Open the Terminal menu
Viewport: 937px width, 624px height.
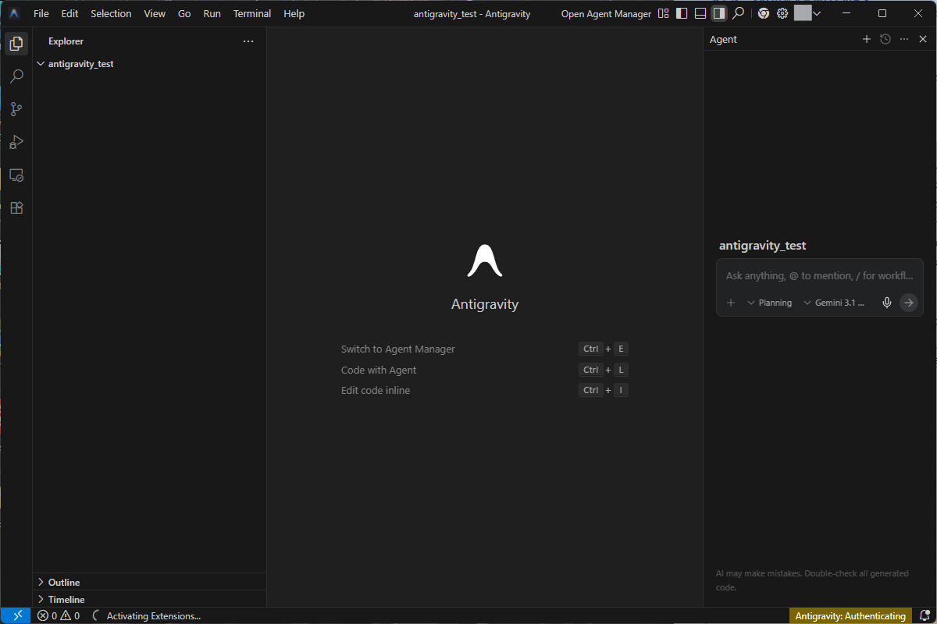[x=252, y=13]
